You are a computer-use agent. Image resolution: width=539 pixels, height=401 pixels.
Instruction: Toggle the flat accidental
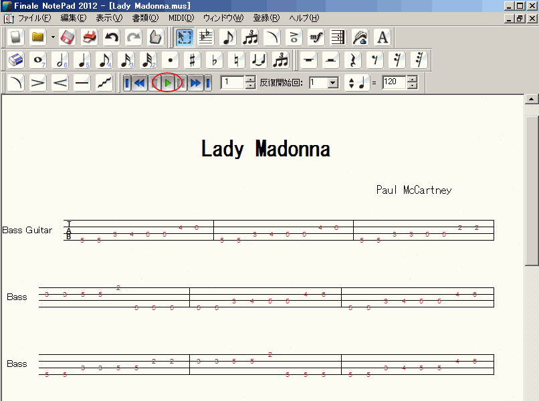tap(214, 60)
